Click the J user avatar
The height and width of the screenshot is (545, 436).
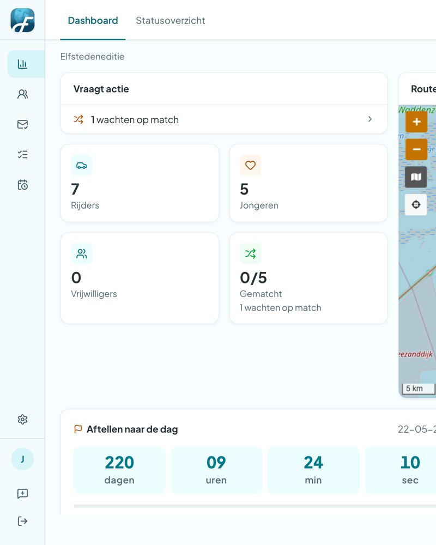[x=22, y=459]
